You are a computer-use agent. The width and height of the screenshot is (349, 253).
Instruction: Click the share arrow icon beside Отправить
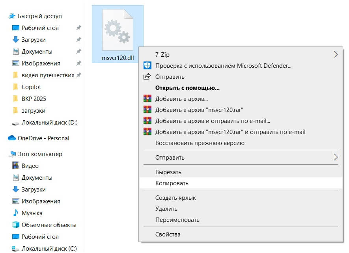pos(147,77)
